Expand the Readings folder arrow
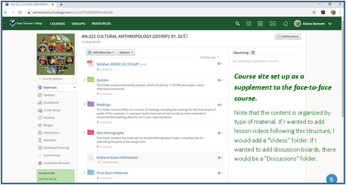 pyautogui.click(x=84, y=104)
